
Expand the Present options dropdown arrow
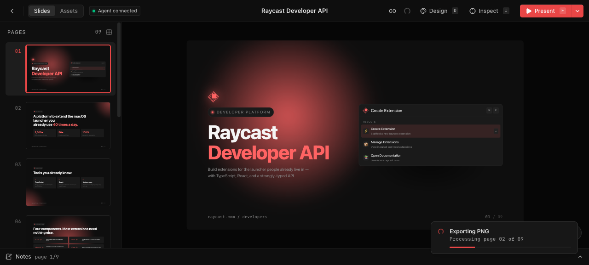[577, 11]
